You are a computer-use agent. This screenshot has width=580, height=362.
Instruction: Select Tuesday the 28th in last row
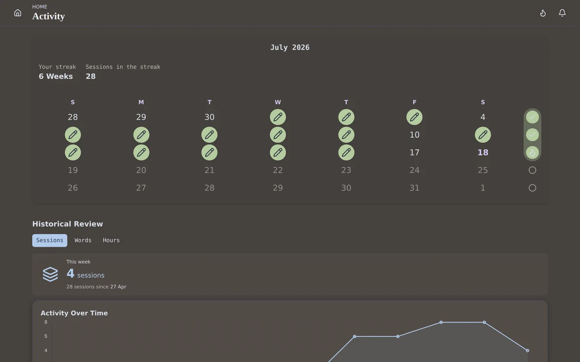[209, 188]
